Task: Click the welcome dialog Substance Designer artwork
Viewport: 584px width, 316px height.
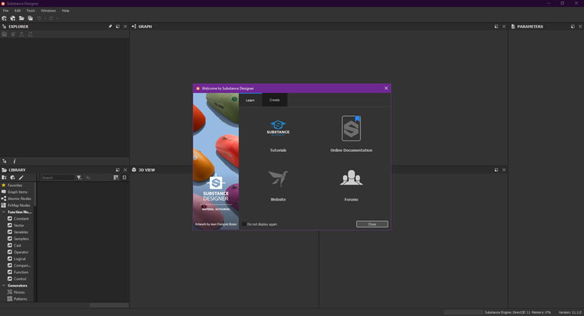Action: [x=216, y=161]
